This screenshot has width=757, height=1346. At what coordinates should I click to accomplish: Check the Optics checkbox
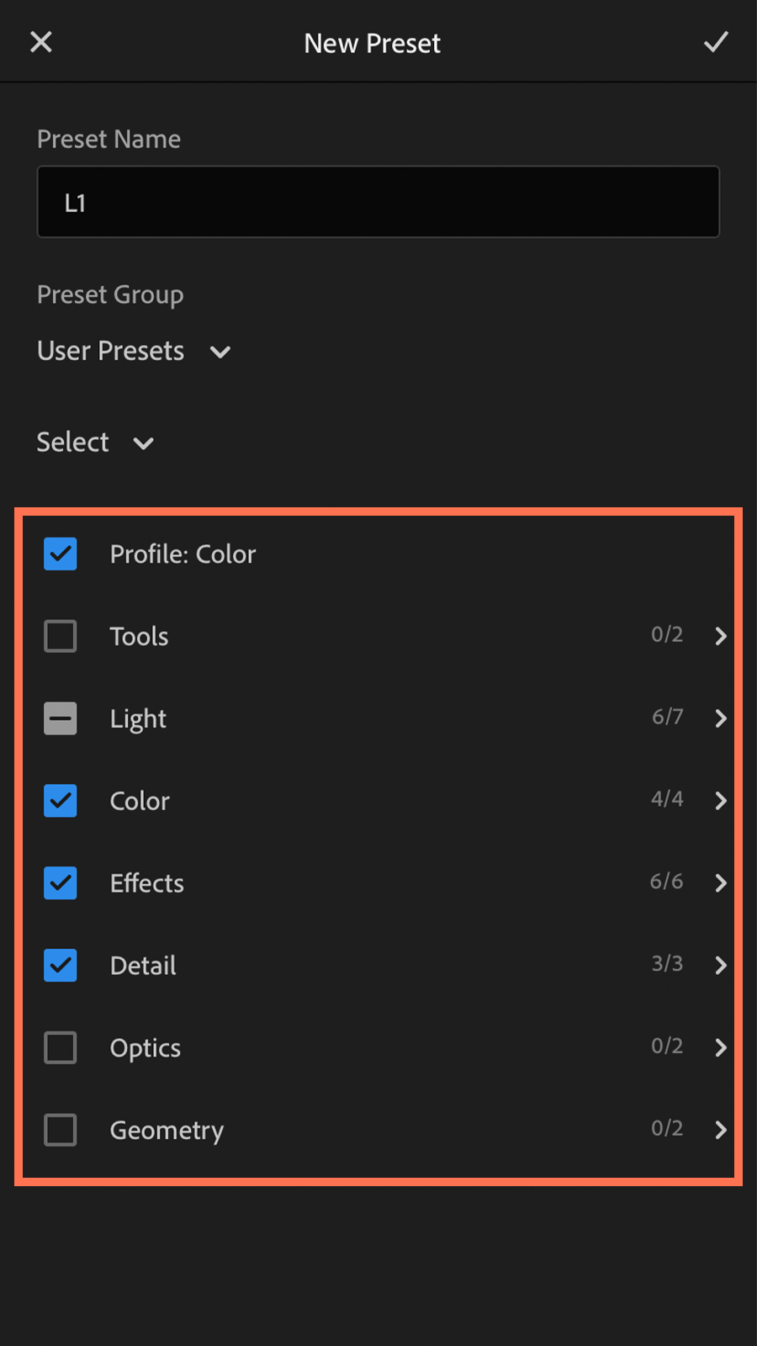pos(61,1047)
